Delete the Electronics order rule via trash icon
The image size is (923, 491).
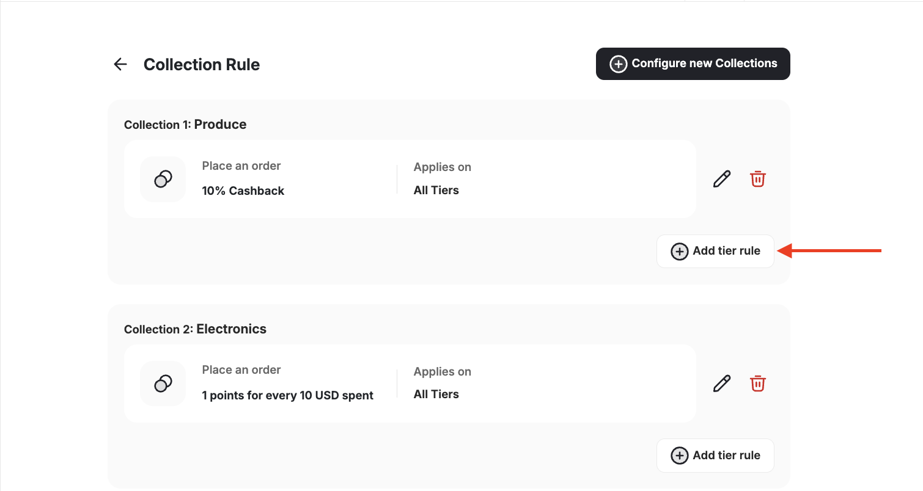757,383
